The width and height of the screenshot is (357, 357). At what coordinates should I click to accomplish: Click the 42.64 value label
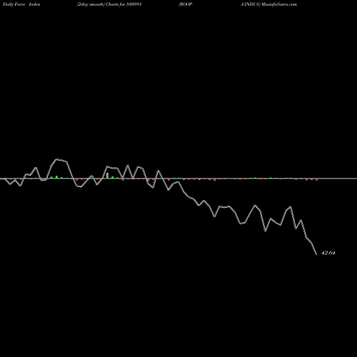click(328, 253)
